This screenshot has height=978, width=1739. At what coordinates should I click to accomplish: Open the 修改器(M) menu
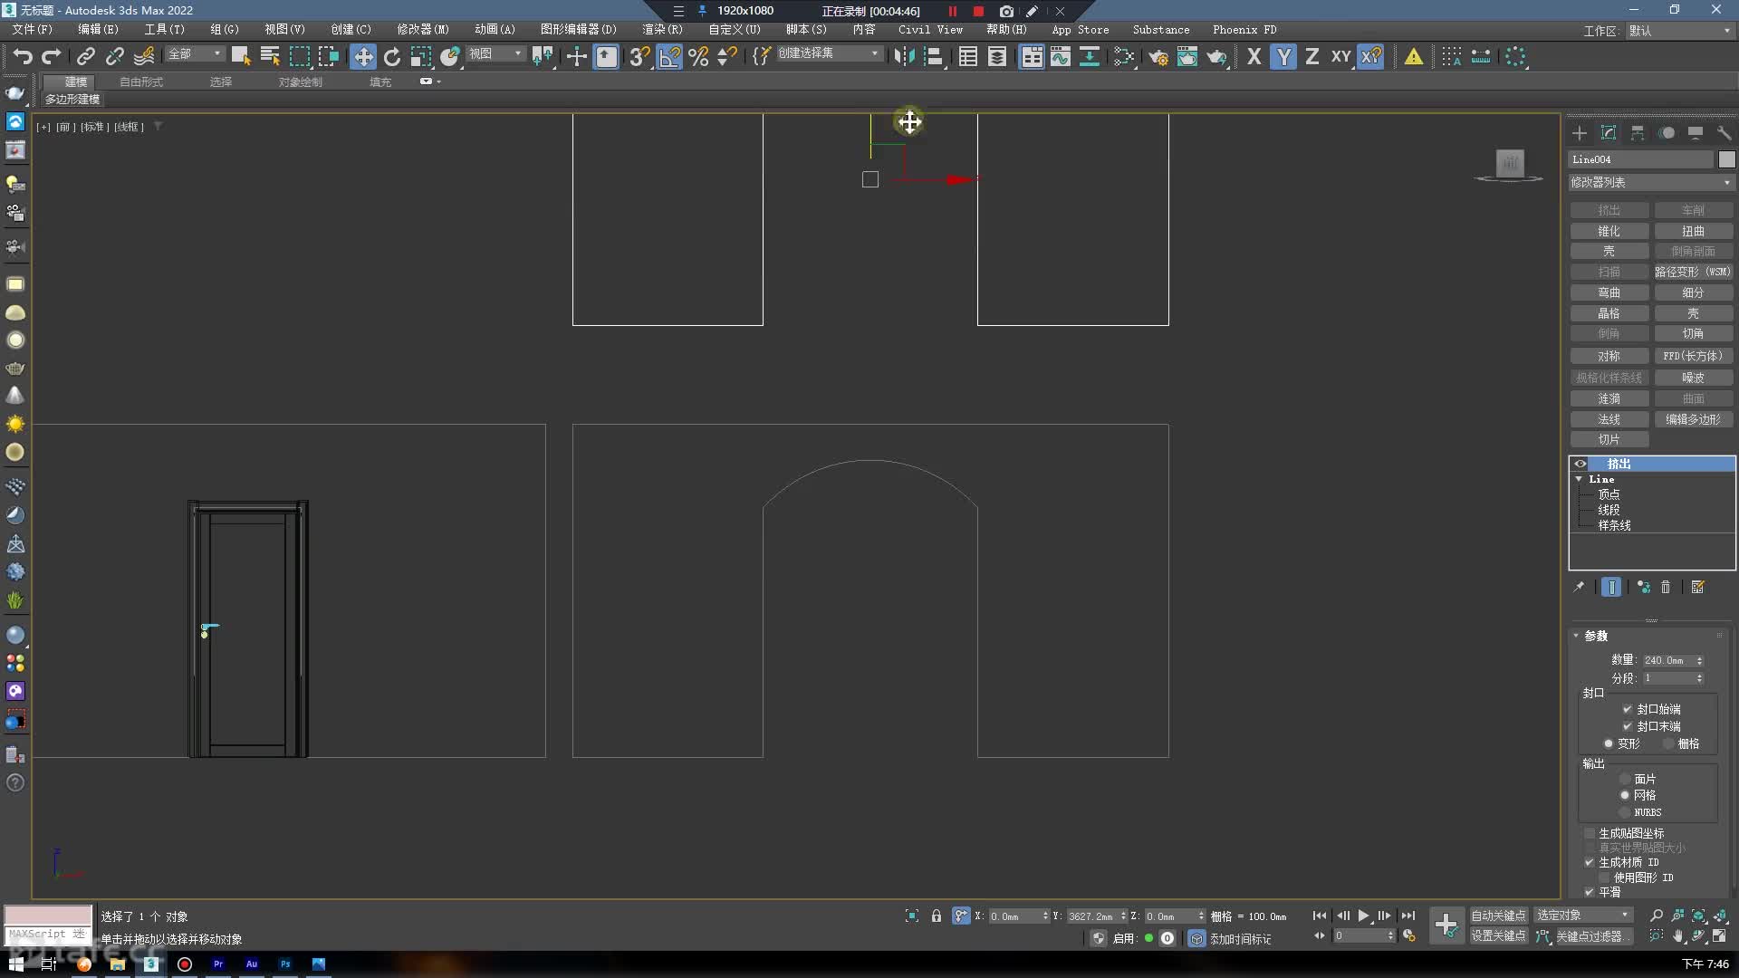pos(423,30)
